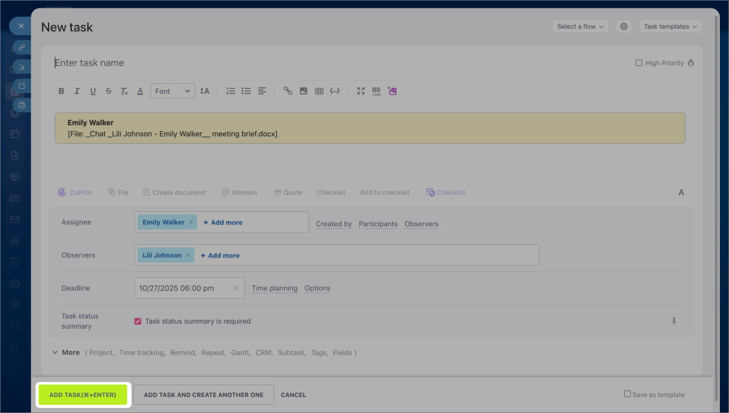Insert an image via the picture icon
Screen dimensions: 729x413
tap(304, 91)
